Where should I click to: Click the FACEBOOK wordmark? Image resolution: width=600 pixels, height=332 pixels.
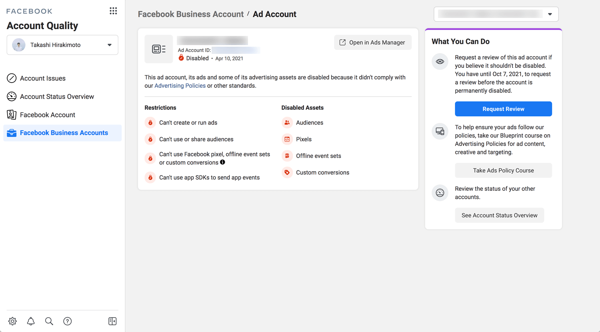click(x=29, y=11)
